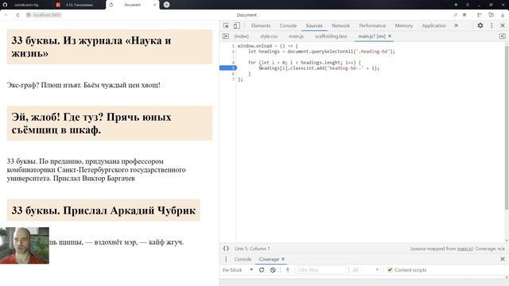Click heading Прислал Аркадий Чубрик
This screenshot has height=286, width=509.
tap(103, 211)
